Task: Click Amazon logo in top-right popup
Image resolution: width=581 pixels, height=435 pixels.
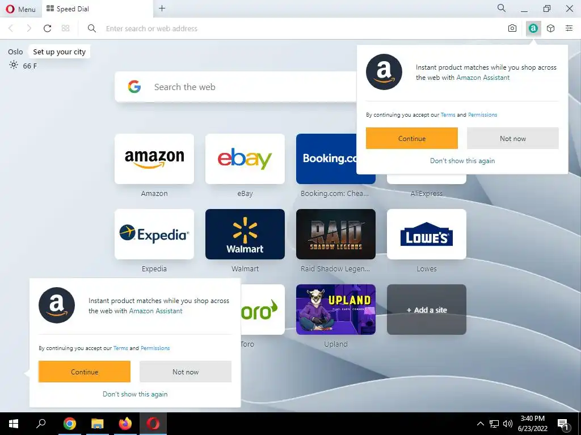Action: 384,72
